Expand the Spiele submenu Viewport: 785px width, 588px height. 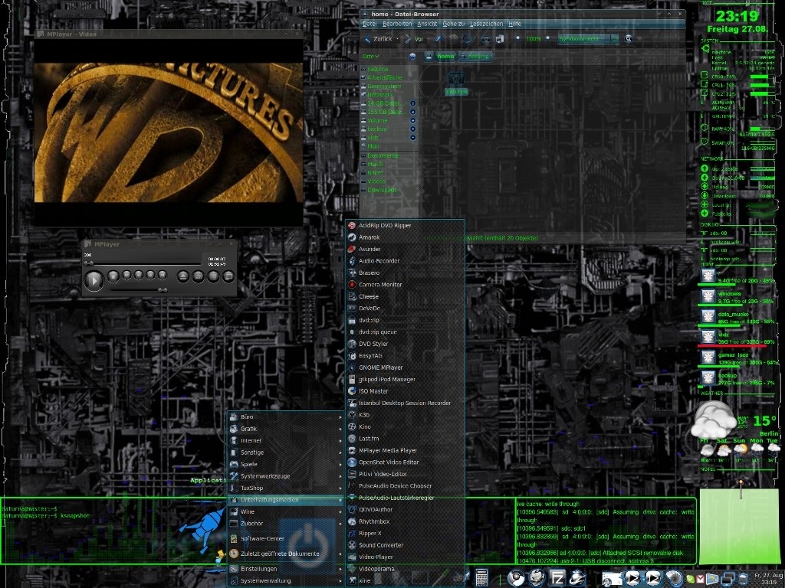(285, 465)
